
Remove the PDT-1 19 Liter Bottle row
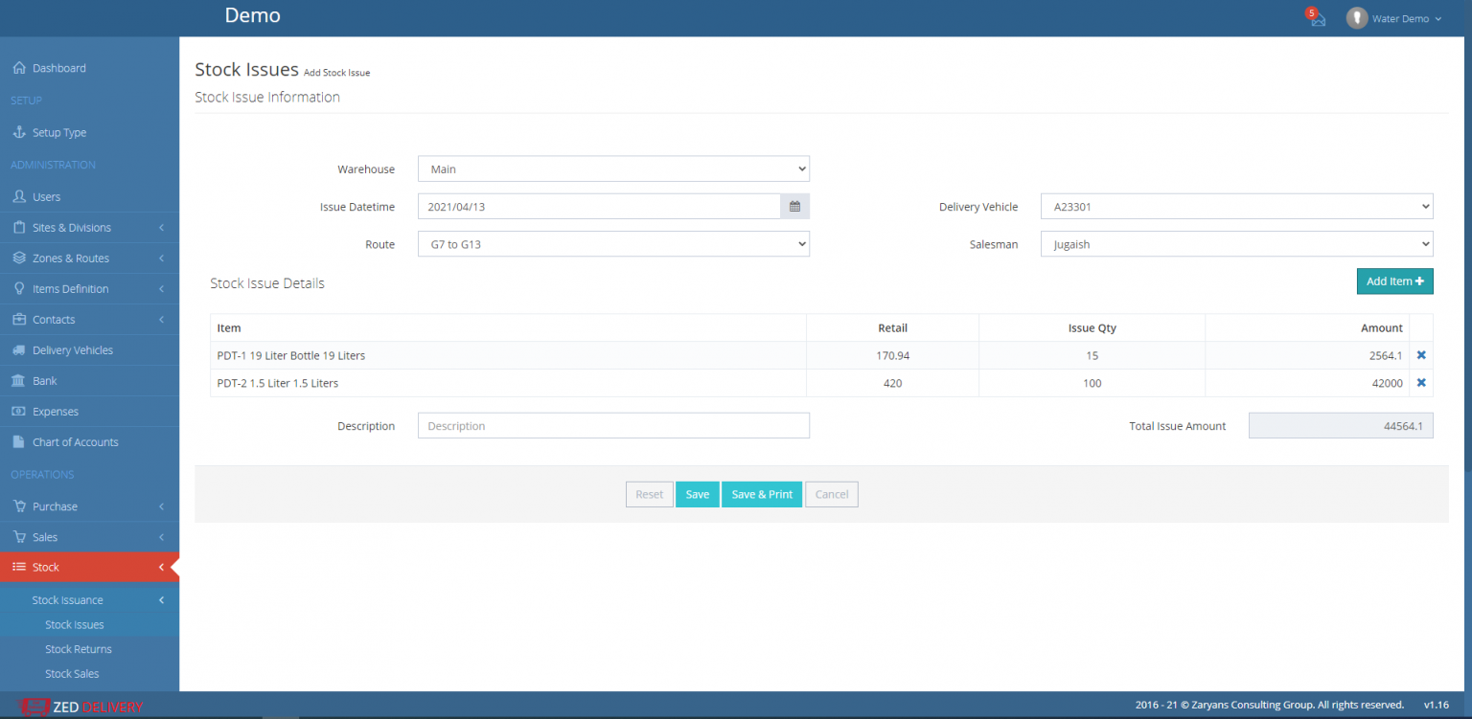1421,355
